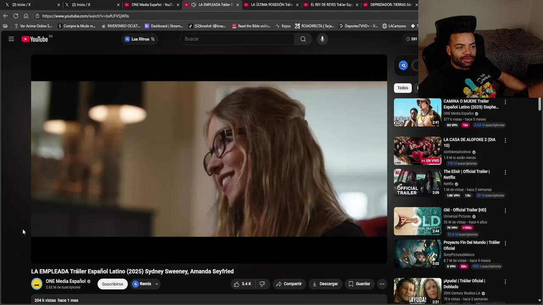The width and height of the screenshot is (543, 305).
Task: Expand the Remix dropdown arrow
Action: coord(157,284)
